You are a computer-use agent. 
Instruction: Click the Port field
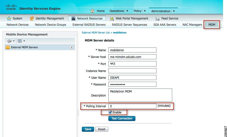(132, 64)
